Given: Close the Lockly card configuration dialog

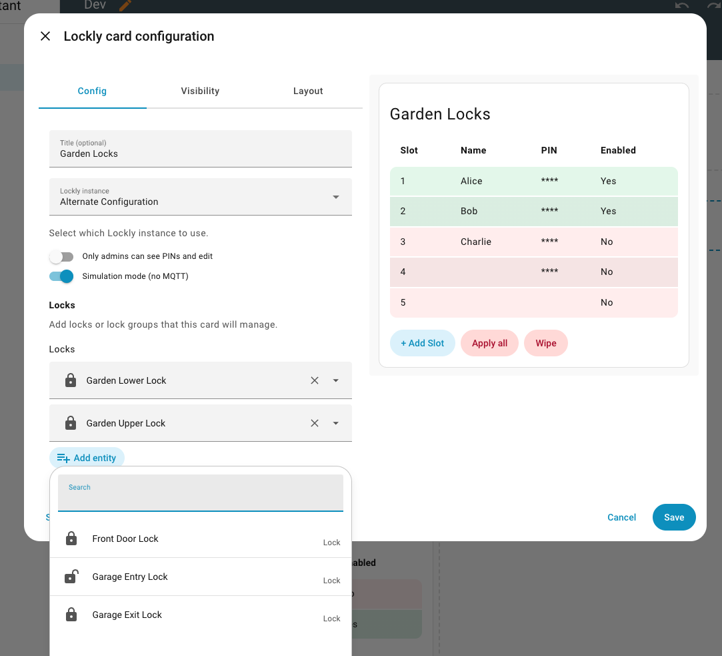Looking at the screenshot, I should click(45, 36).
